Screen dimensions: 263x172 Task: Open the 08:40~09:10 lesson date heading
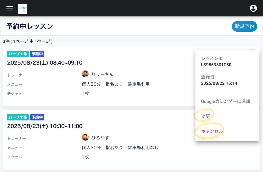(x=45, y=63)
